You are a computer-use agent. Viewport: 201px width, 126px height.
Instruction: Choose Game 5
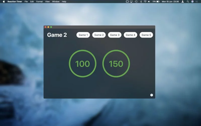click(x=146, y=35)
